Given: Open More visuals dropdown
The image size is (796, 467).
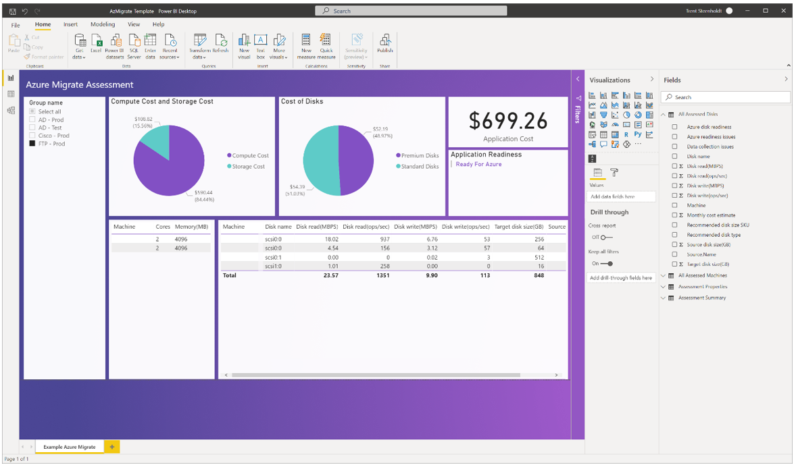Looking at the screenshot, I should (x=279, y=46).
